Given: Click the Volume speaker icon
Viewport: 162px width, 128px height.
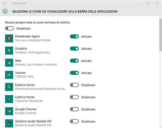Looking at the screenshot, I should click(x=9, y=75).
